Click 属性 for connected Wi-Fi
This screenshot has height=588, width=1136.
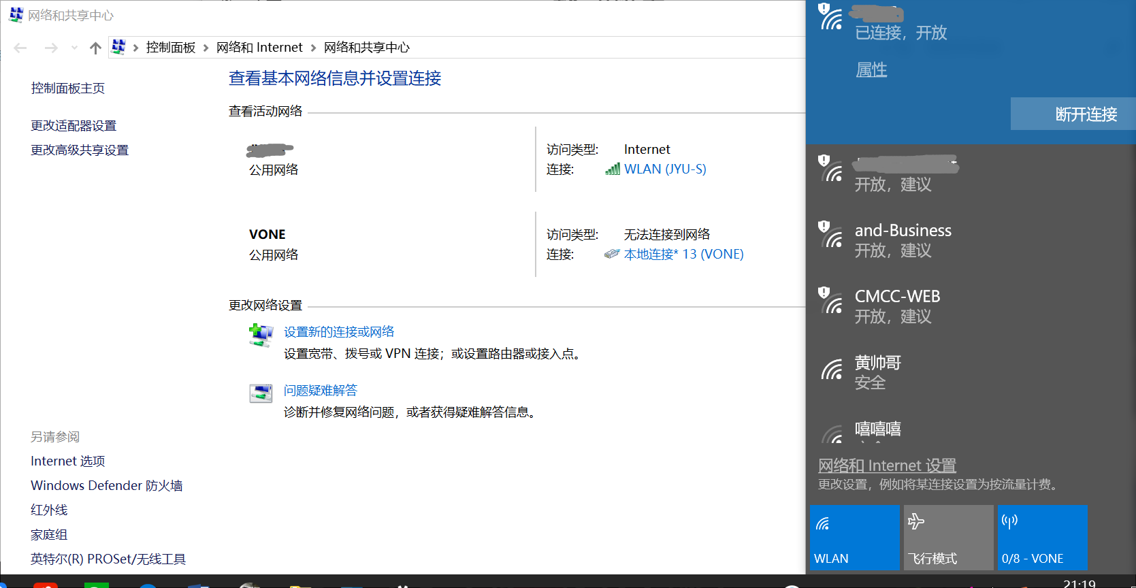(x=871, y=70)
